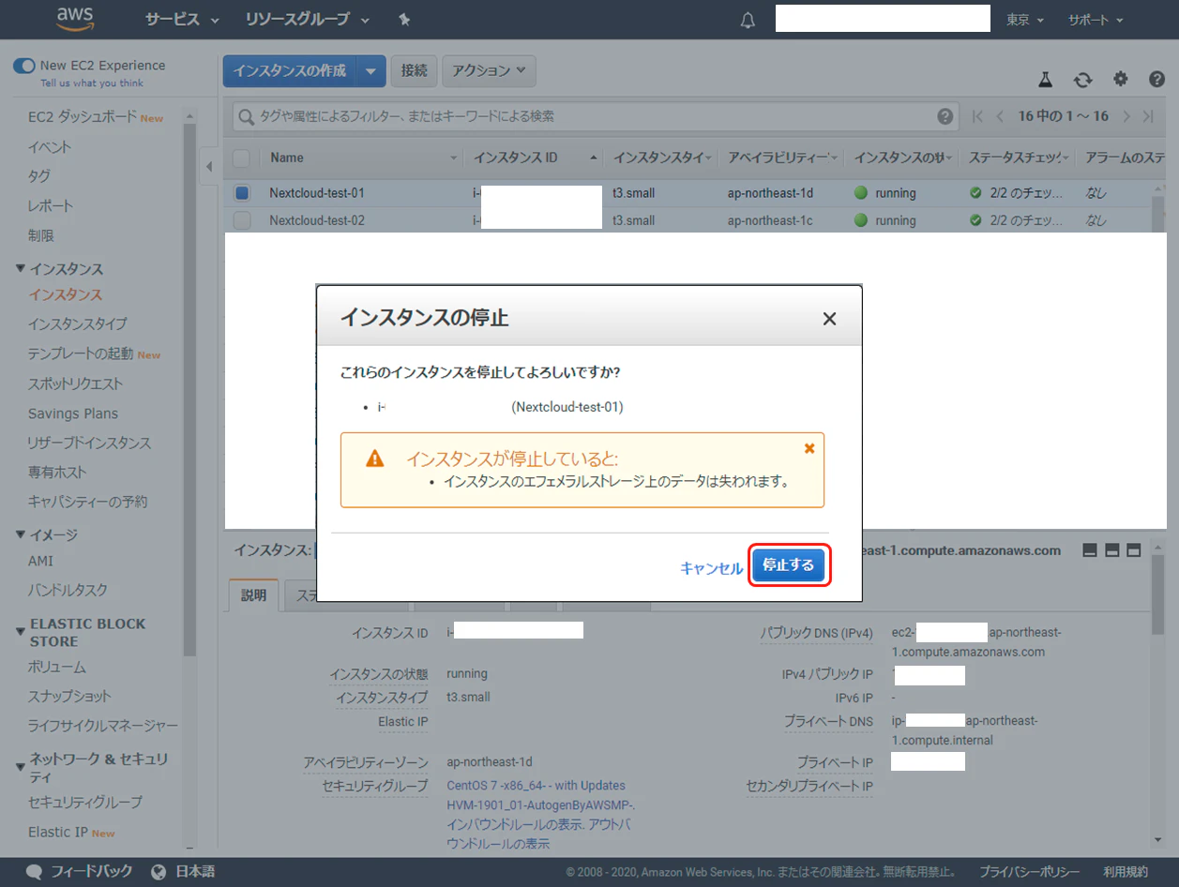Go to first page of instances
Screen dimensions: 1179x887
pos(977,116)
